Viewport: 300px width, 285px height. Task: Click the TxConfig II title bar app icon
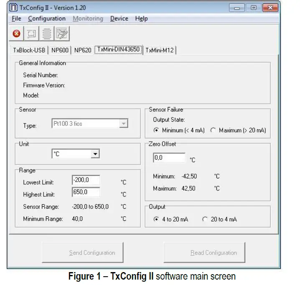click(x=13, y=7)
